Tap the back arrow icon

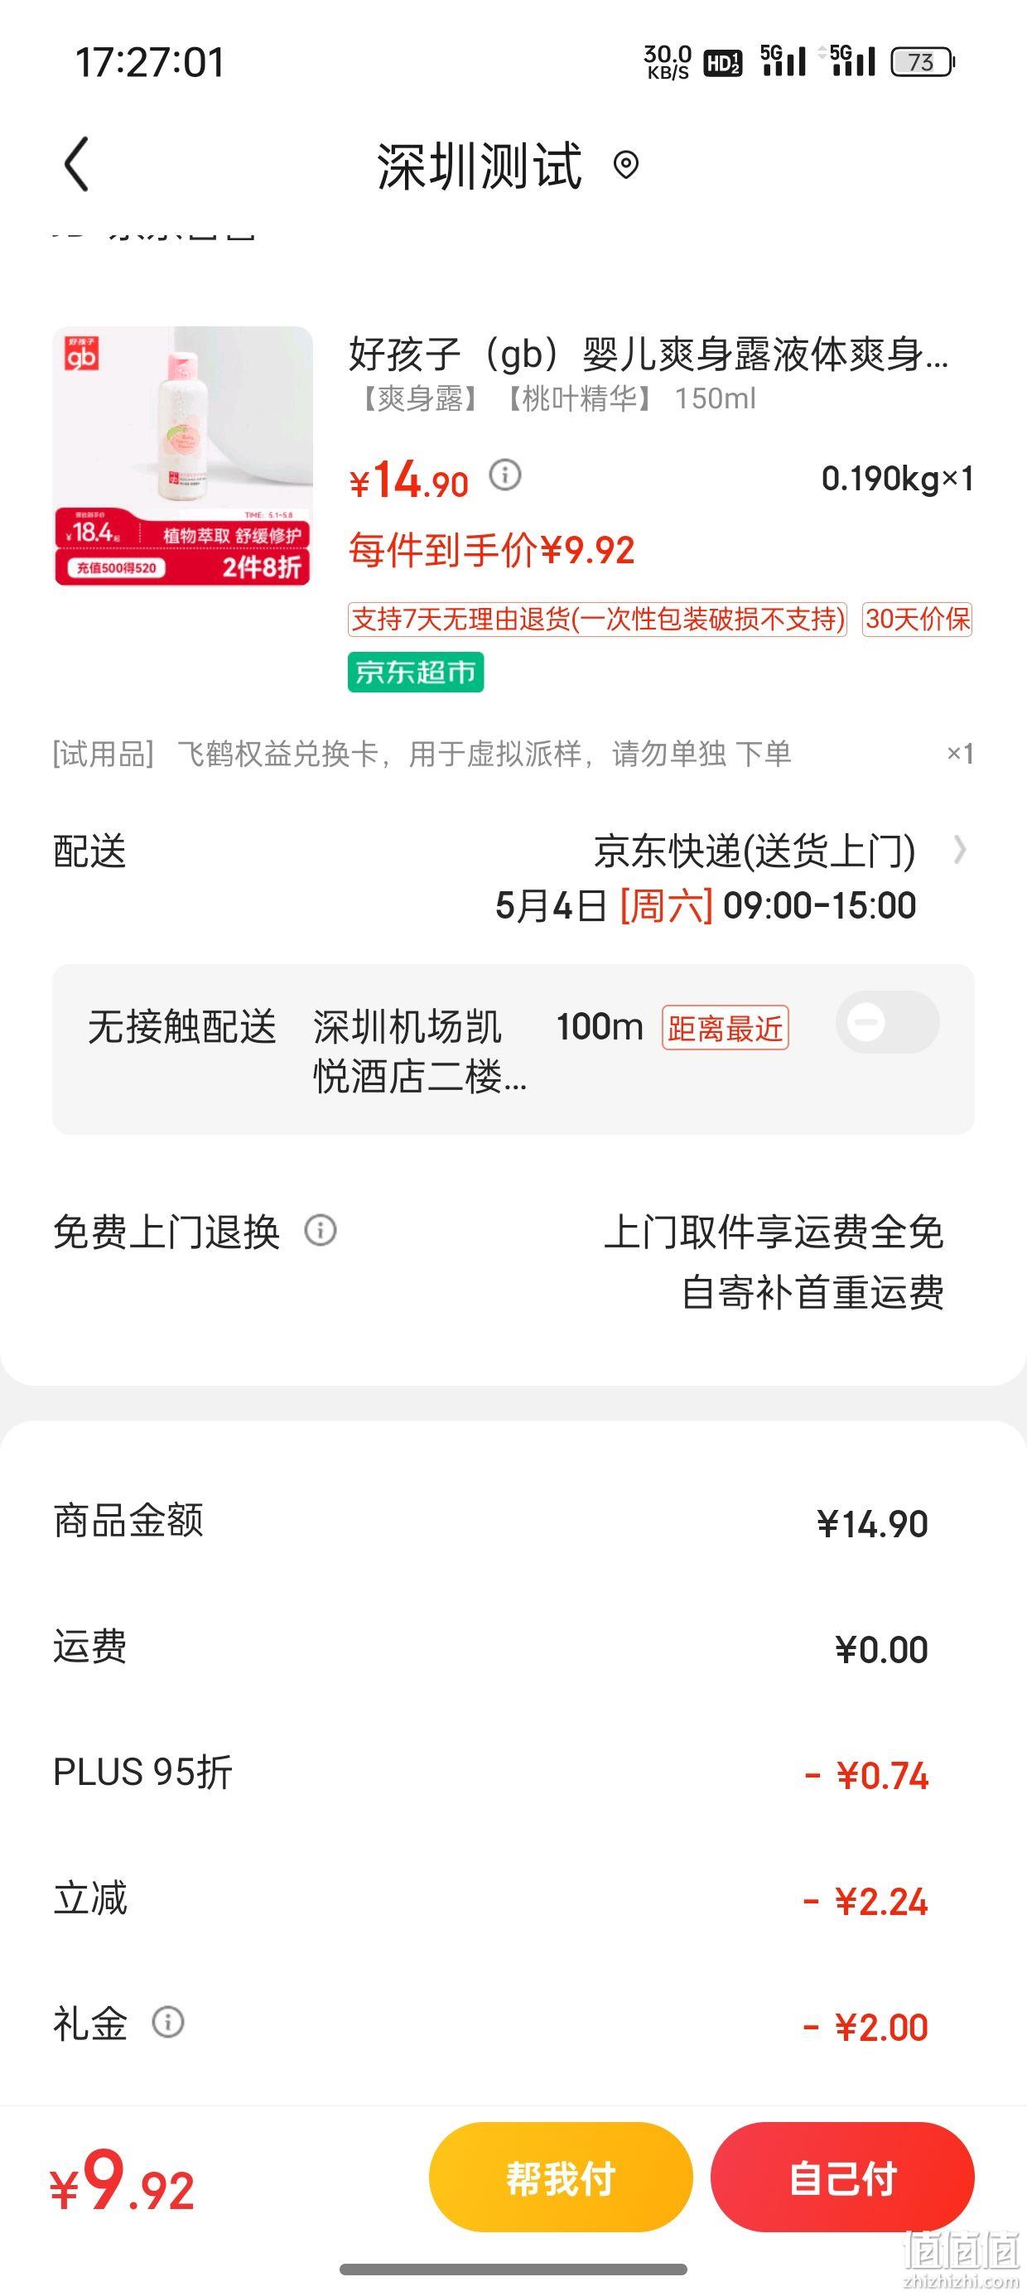(x=78, y=164)
